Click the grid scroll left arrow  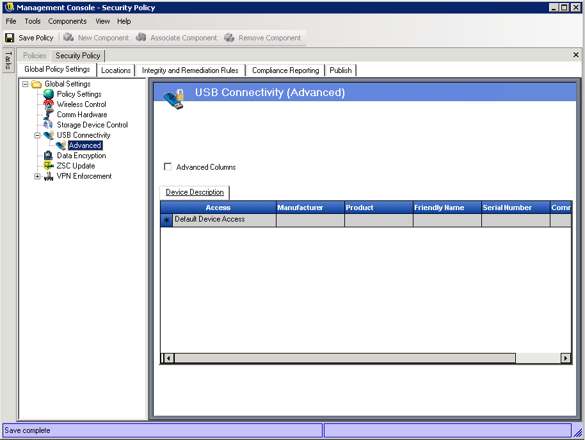pyautogui.click(x=168, y=358)
